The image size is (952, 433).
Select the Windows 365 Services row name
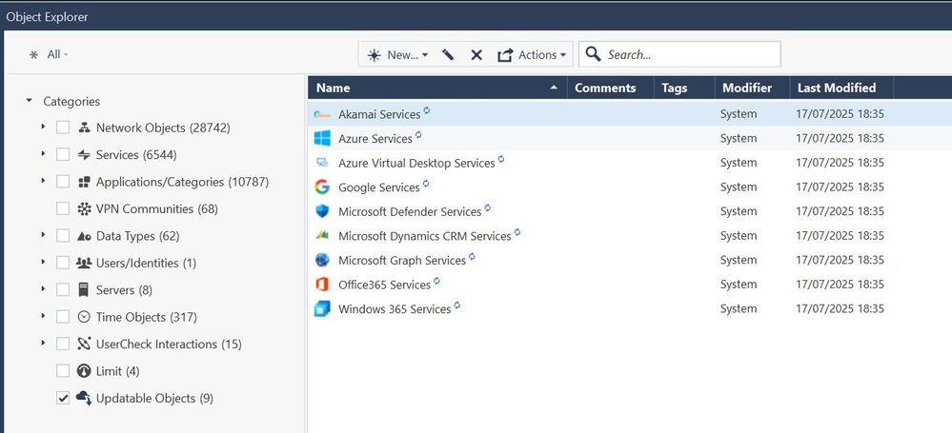395,308
